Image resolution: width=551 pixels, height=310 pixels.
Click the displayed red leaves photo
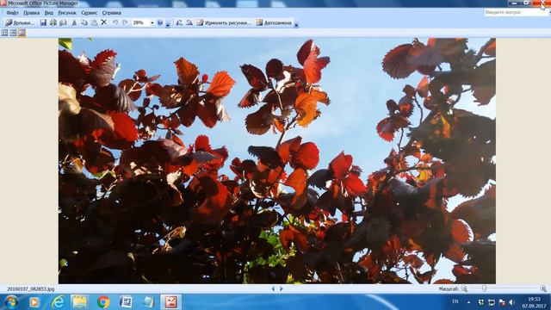point(277,161)
